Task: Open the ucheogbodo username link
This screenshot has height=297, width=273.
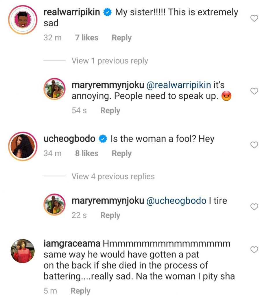Action: (x=69, y=139)
